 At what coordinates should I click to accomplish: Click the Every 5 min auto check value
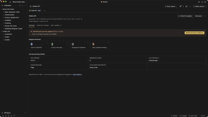[94, 68]
